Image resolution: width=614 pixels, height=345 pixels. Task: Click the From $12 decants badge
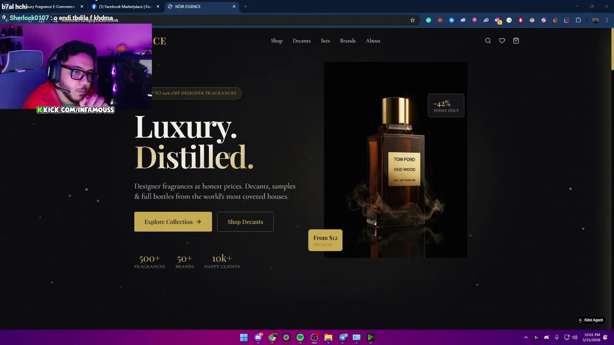pyautogui.click(x=325, y=240)
